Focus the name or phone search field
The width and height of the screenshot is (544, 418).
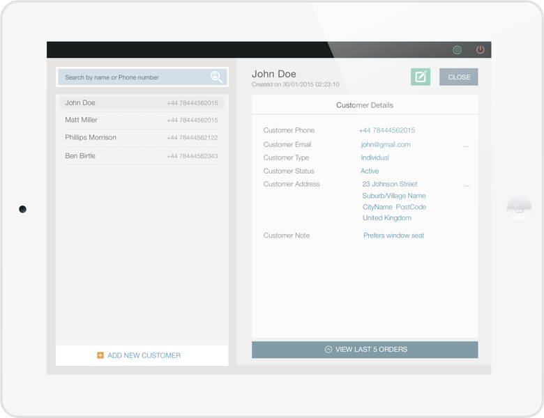133,77
